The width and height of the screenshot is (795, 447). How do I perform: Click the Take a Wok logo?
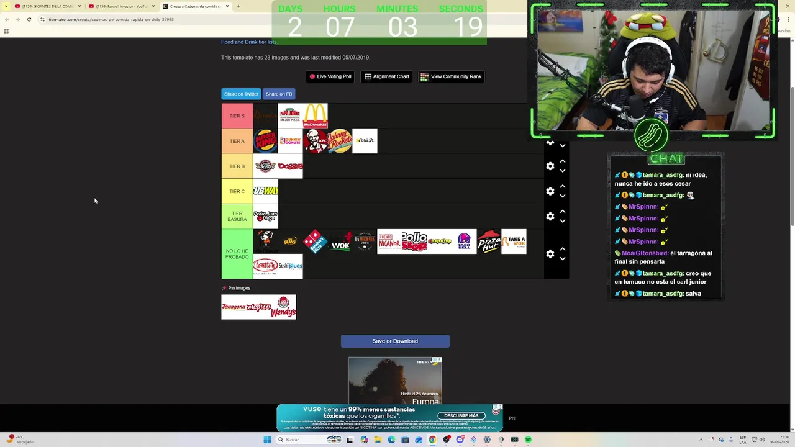514,242
